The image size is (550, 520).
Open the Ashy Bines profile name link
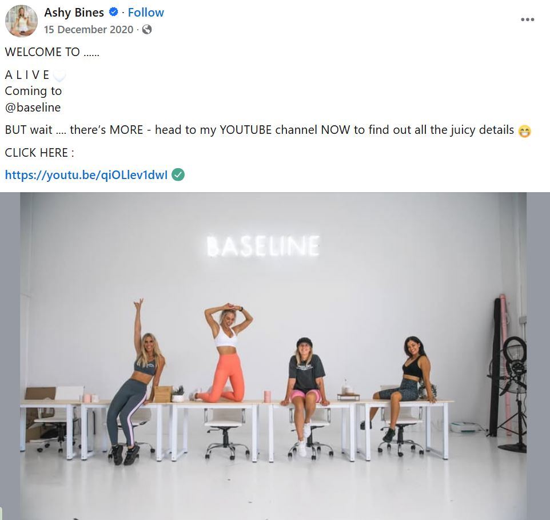(x=74, y=12)
